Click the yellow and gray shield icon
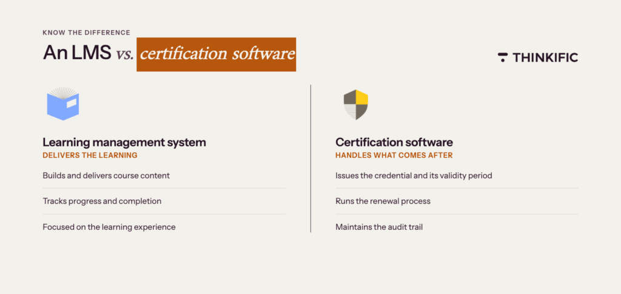621x294 pixels. (355, 105)
